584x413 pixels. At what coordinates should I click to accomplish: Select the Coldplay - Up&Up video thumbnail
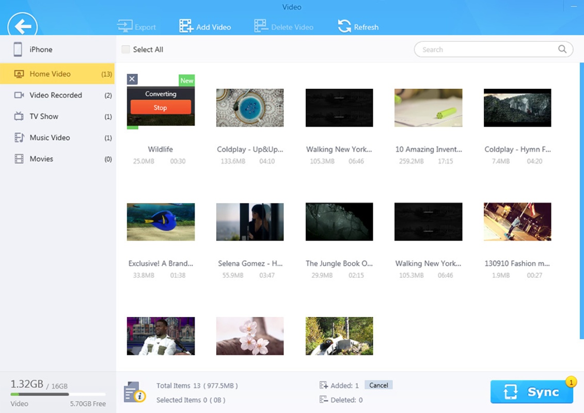[x=250, y=107]
